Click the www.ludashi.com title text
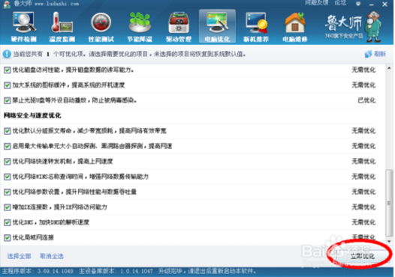Screen dimensions: 395x277 coord(56,4)
